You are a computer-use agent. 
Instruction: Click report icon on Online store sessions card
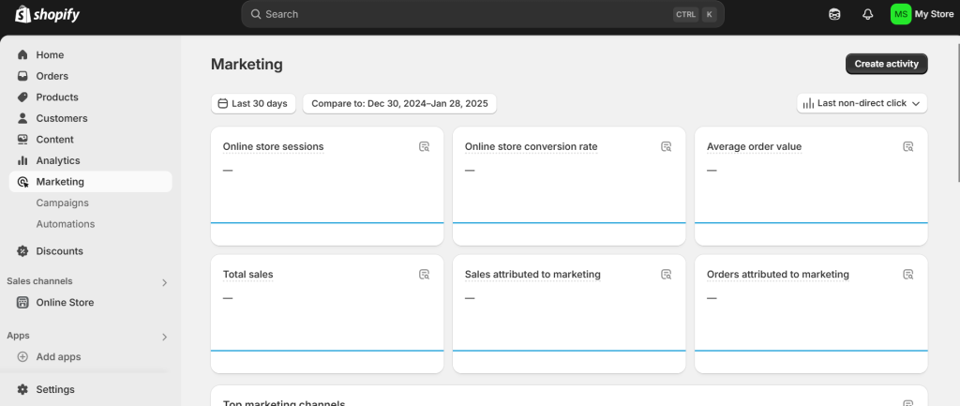[425, 146]
